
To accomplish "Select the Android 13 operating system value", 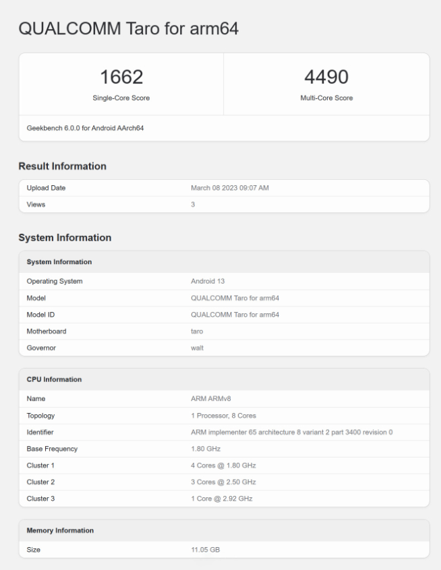I will click(210, 281).
